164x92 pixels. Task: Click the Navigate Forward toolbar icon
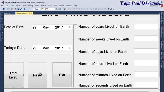click(8, 9)
